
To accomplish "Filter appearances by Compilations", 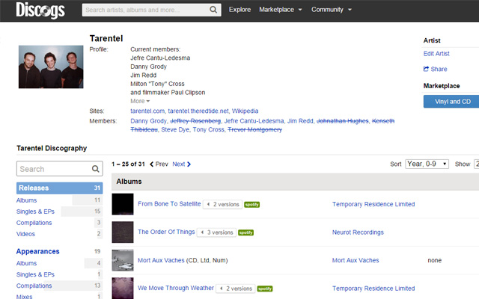I will point(34,286).
